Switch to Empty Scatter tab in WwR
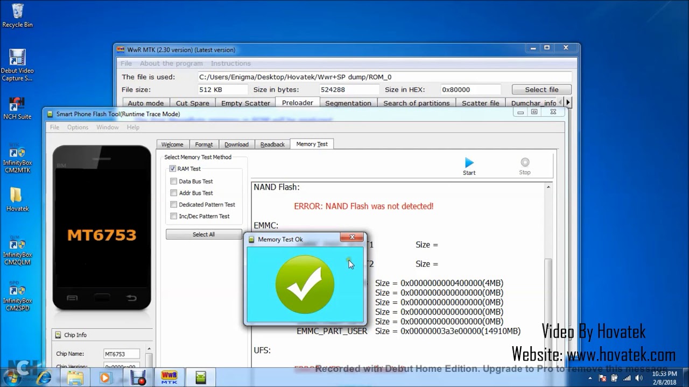The height and width of the screenshot is (387, 689). (245, 103)
